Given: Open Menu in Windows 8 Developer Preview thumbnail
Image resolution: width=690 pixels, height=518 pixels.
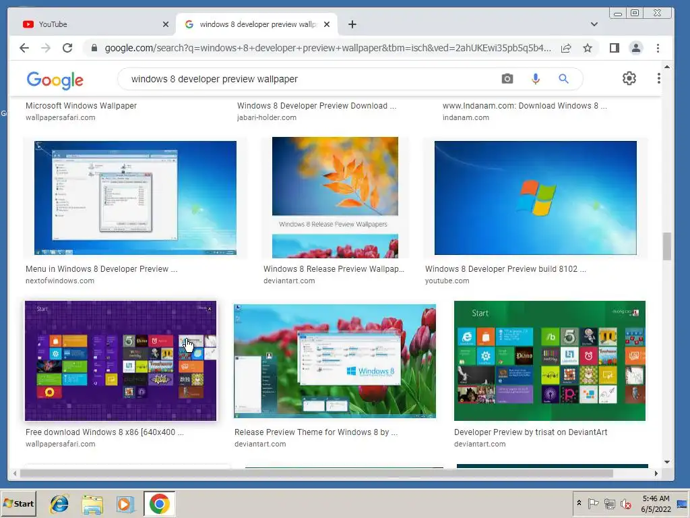Looking at the screenshot, I should click(135, 198).
